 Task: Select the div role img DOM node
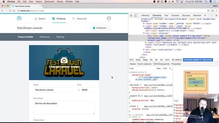click(x=174, y=38)
